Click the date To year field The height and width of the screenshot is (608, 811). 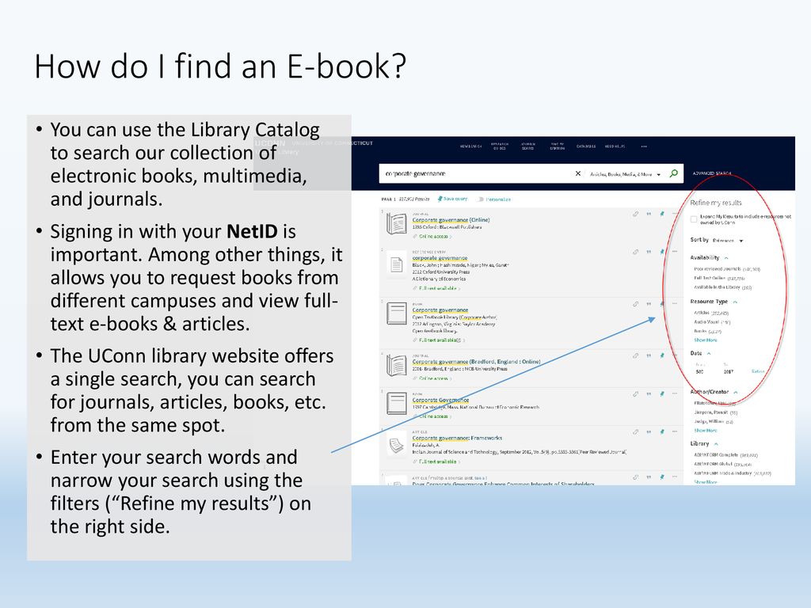[729, 371]
